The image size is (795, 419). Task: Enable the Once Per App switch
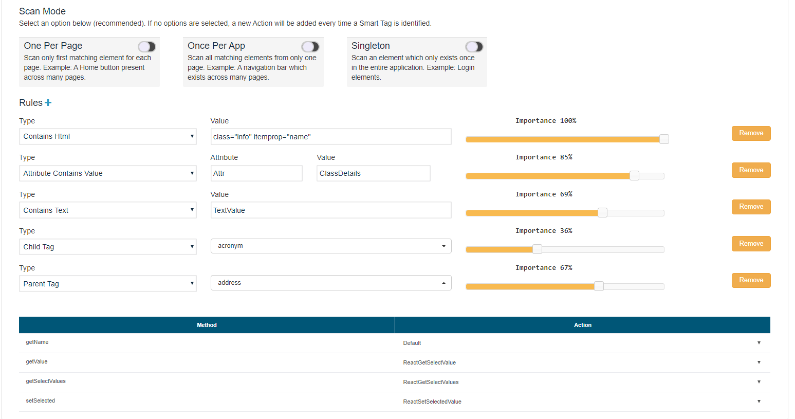pyautogui.click(x=310, y=47)
